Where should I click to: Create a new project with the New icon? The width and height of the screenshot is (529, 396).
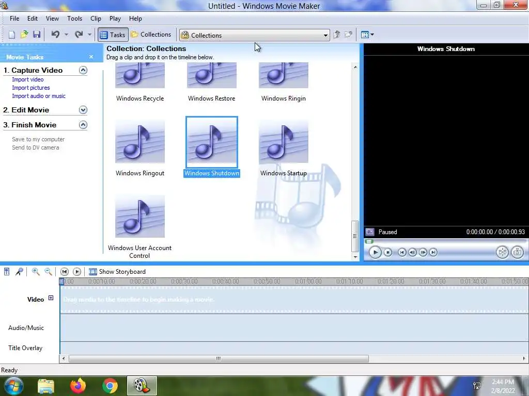(x=12, y=35)
